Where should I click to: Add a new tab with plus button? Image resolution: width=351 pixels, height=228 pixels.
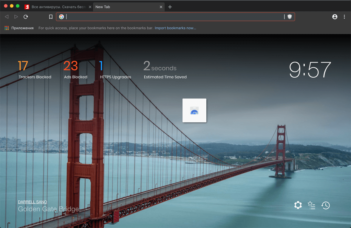[x=170, y=7]
